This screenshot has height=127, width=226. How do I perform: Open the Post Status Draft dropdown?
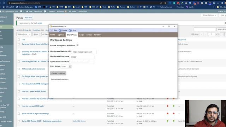pos(66,67)
